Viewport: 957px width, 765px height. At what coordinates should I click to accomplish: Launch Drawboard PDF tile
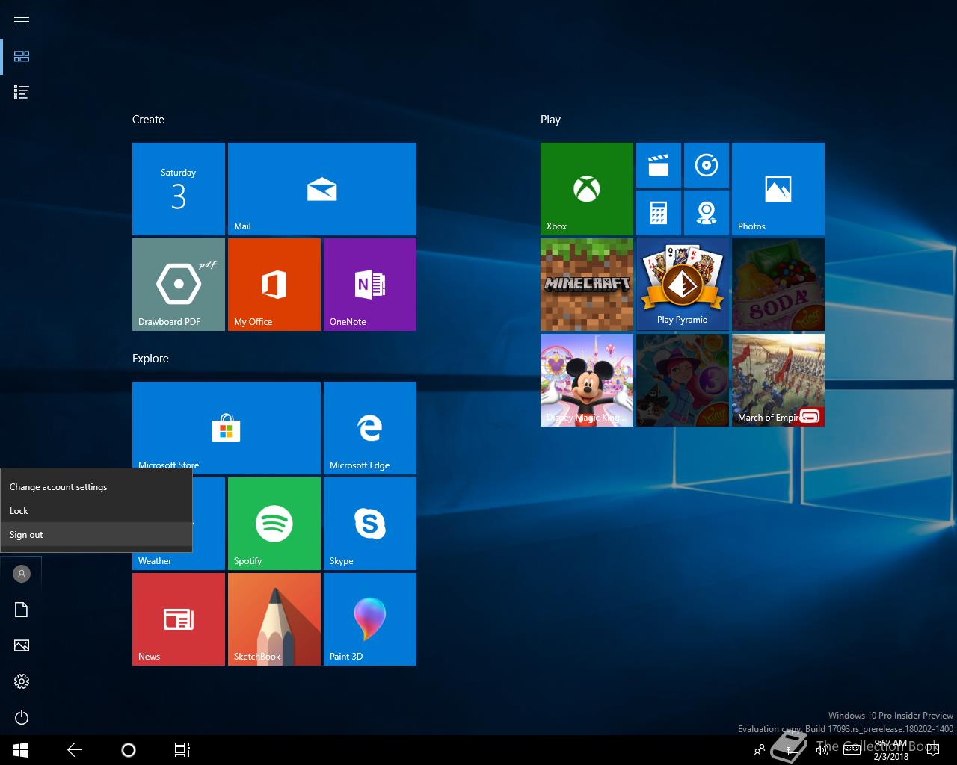(x=178, y=285)
